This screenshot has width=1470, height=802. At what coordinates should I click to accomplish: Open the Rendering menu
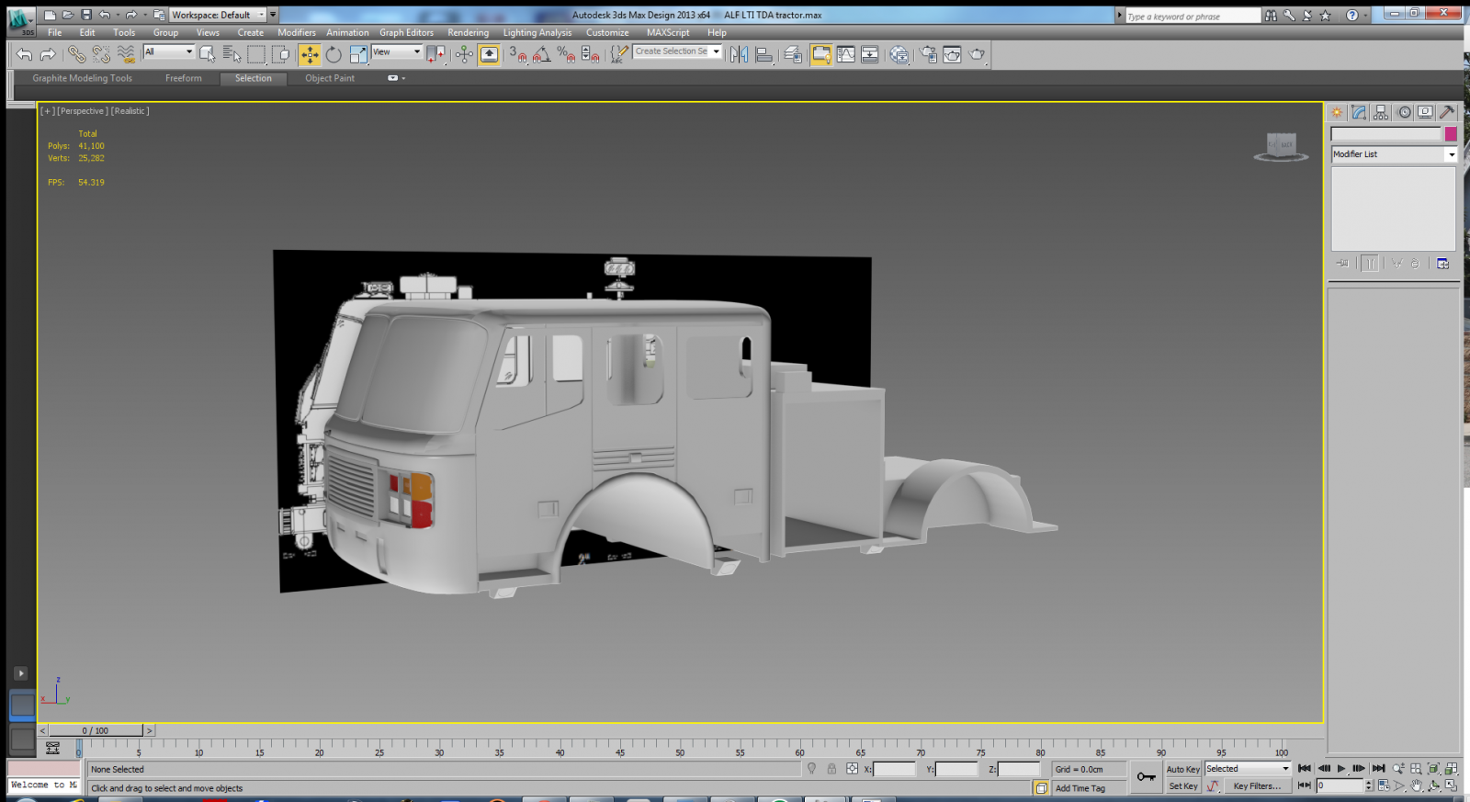click(468, 32)
